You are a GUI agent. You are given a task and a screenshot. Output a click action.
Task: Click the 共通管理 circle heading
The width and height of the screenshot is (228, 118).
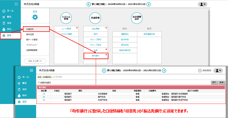(95, 18)
